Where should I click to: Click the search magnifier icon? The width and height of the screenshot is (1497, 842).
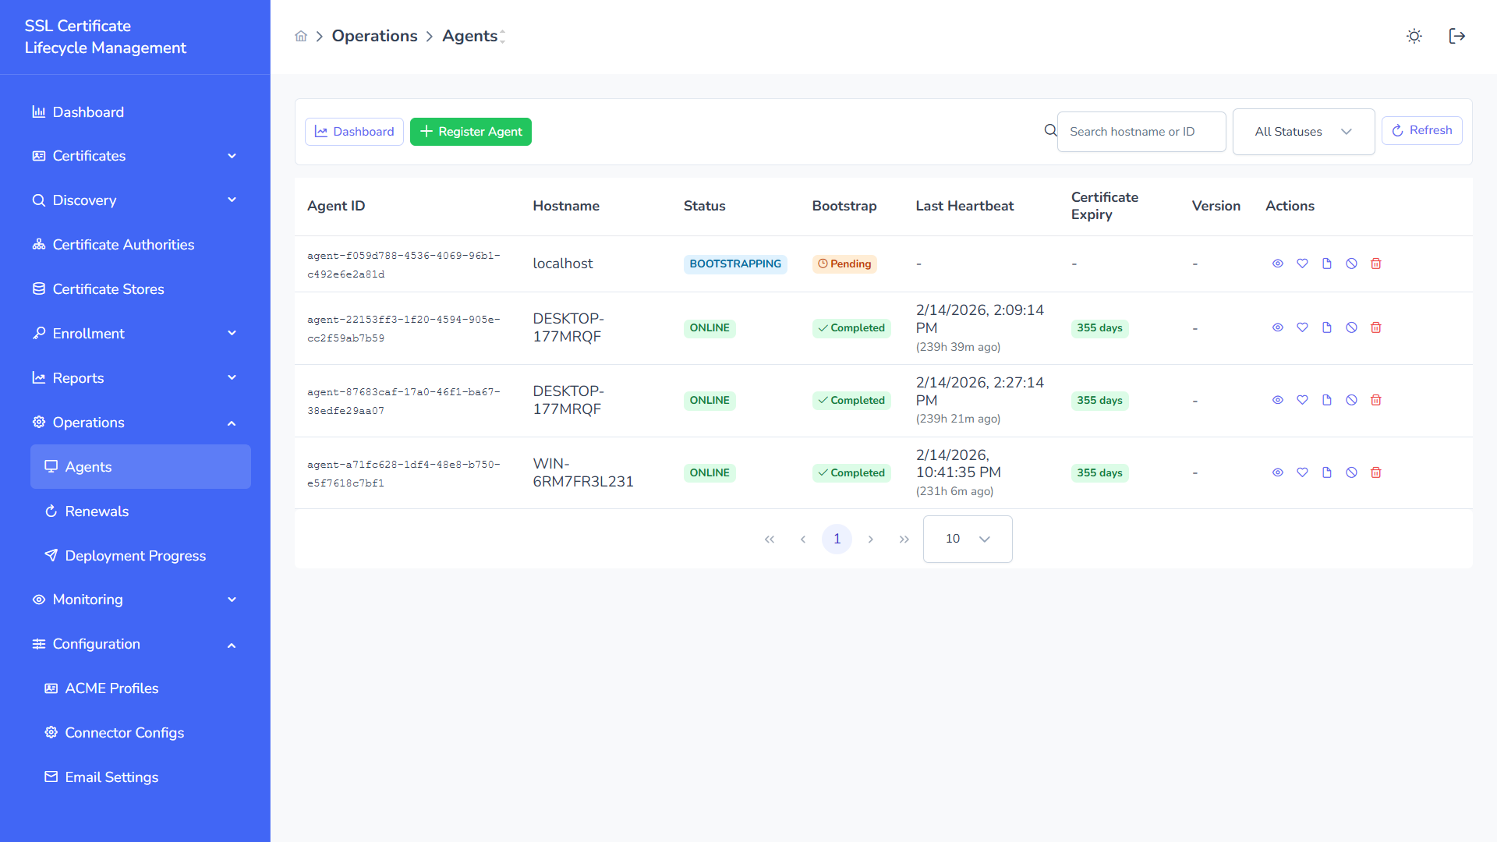[1050, 131]
